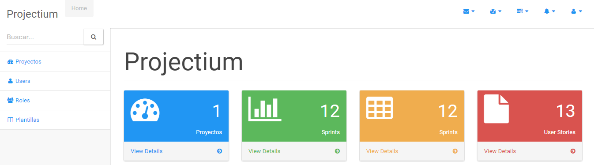The height and width of the screenshot is (165, 594).
Task: Click the number 1 on Proyectos card
Action: (216, 111)
